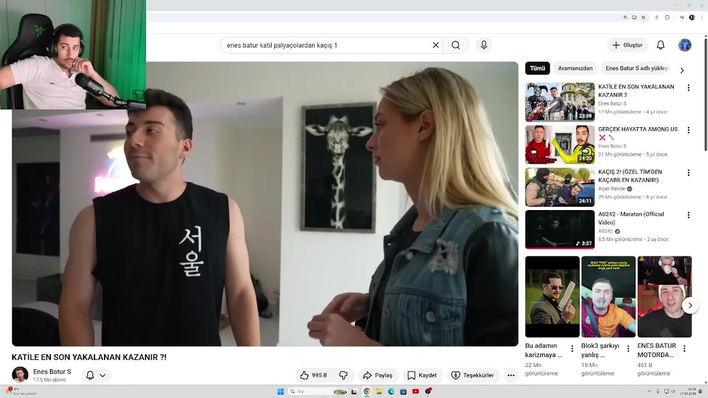Viewport: 708px width, 398px height.
Task: Open Ati242 - Maraton video title
Action: (631, 218)
